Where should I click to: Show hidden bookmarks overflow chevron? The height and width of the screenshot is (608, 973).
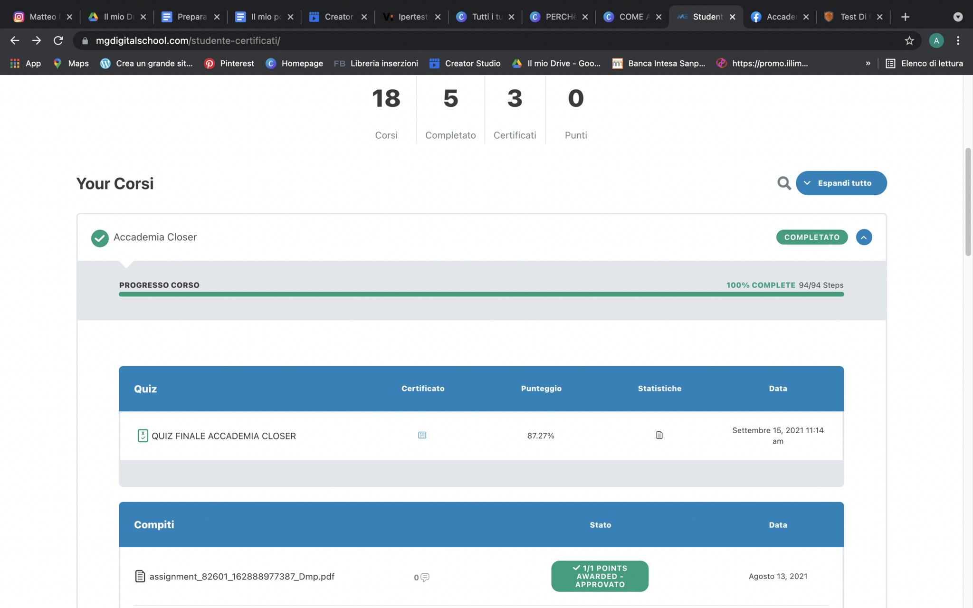868,63
